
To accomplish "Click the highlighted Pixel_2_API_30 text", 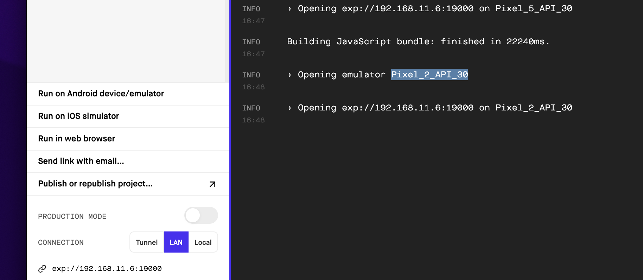I will pyautogui.click(x=429, y=75).
